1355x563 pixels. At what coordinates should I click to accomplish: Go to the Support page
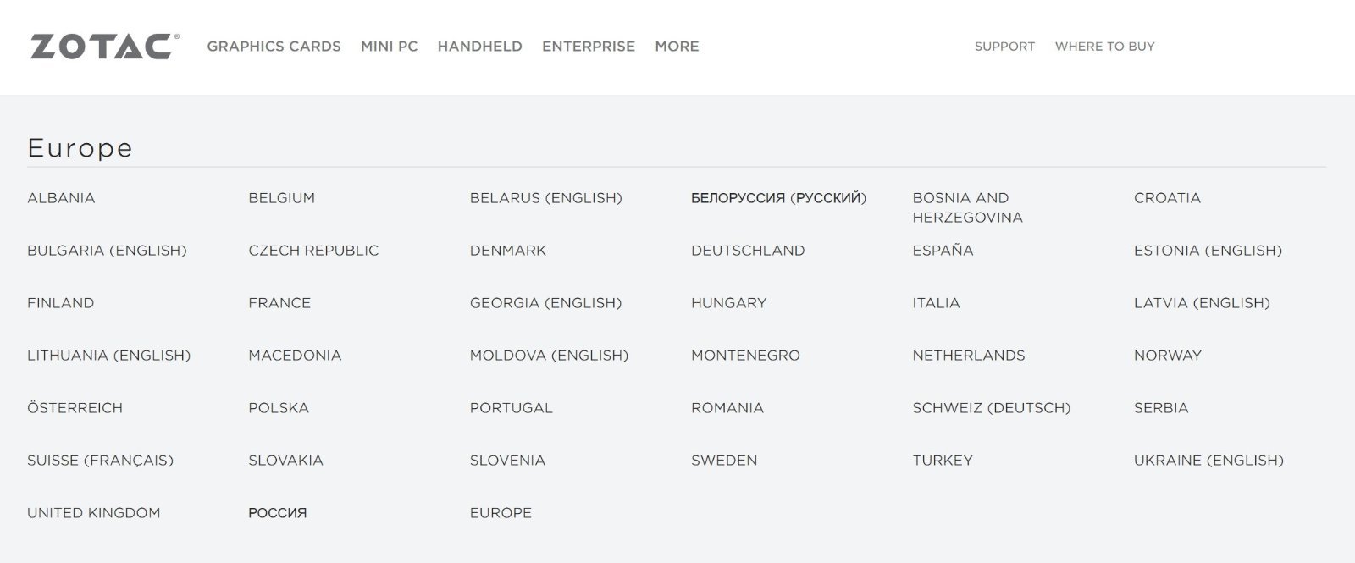pos(1004,47)
